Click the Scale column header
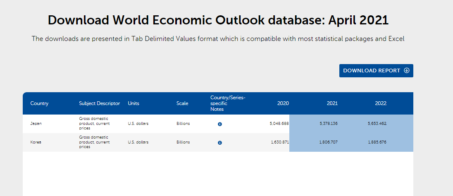This screenshot has width=453, height=196. [182, 103]
